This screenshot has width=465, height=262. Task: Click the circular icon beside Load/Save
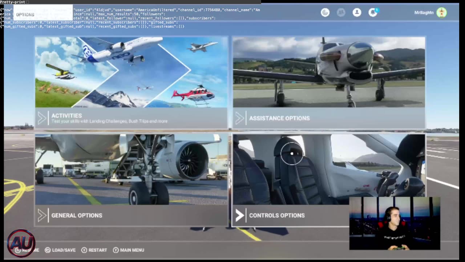(x=48, y=250)
